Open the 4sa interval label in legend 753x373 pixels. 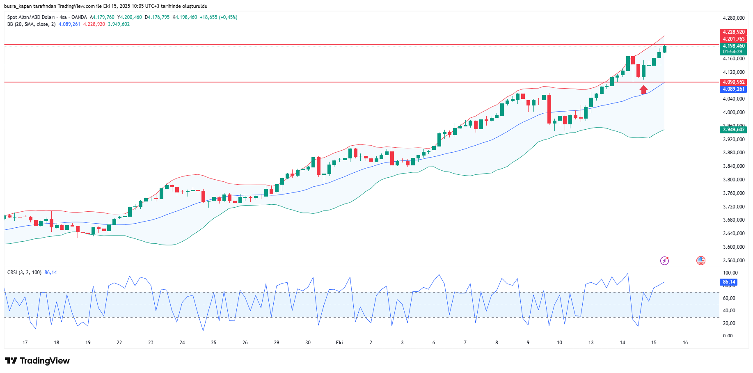[x=63, y=17]
